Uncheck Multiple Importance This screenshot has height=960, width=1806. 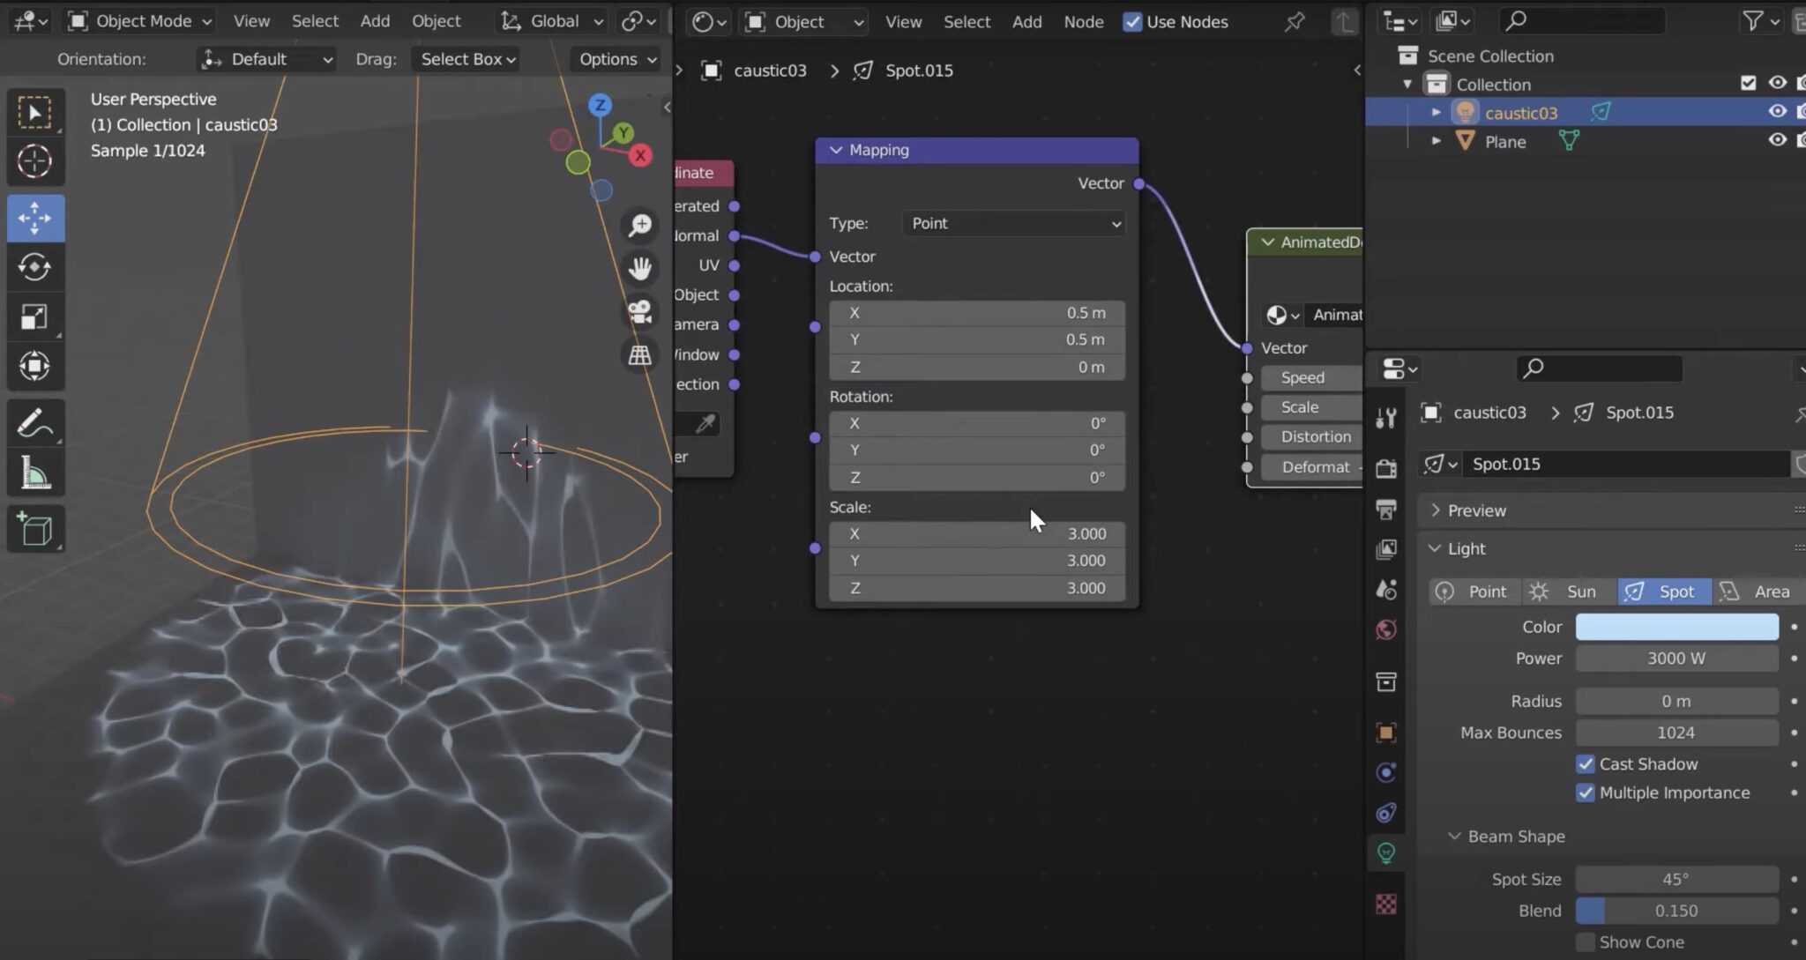click(x=1586, y=793)
